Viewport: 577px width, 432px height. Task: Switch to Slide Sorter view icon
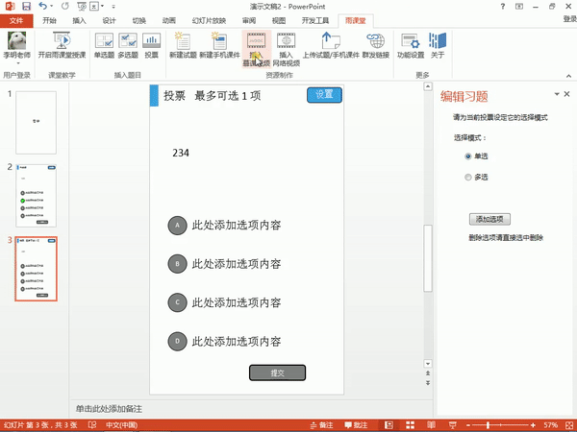tap(410, 425)
